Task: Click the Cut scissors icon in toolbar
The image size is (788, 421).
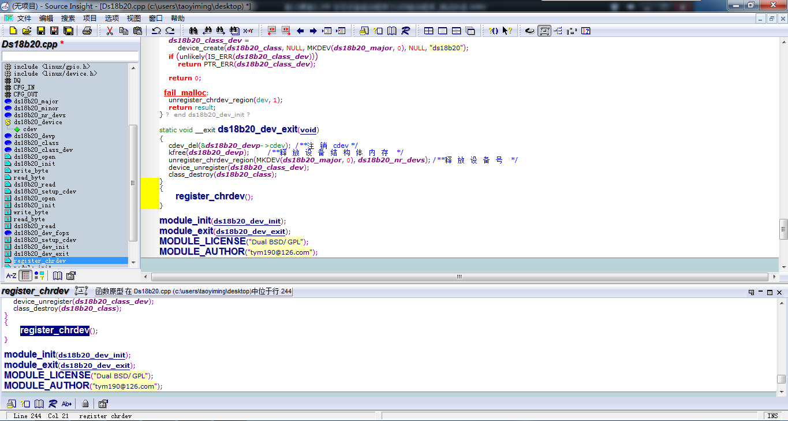Action: coord(110,31)
